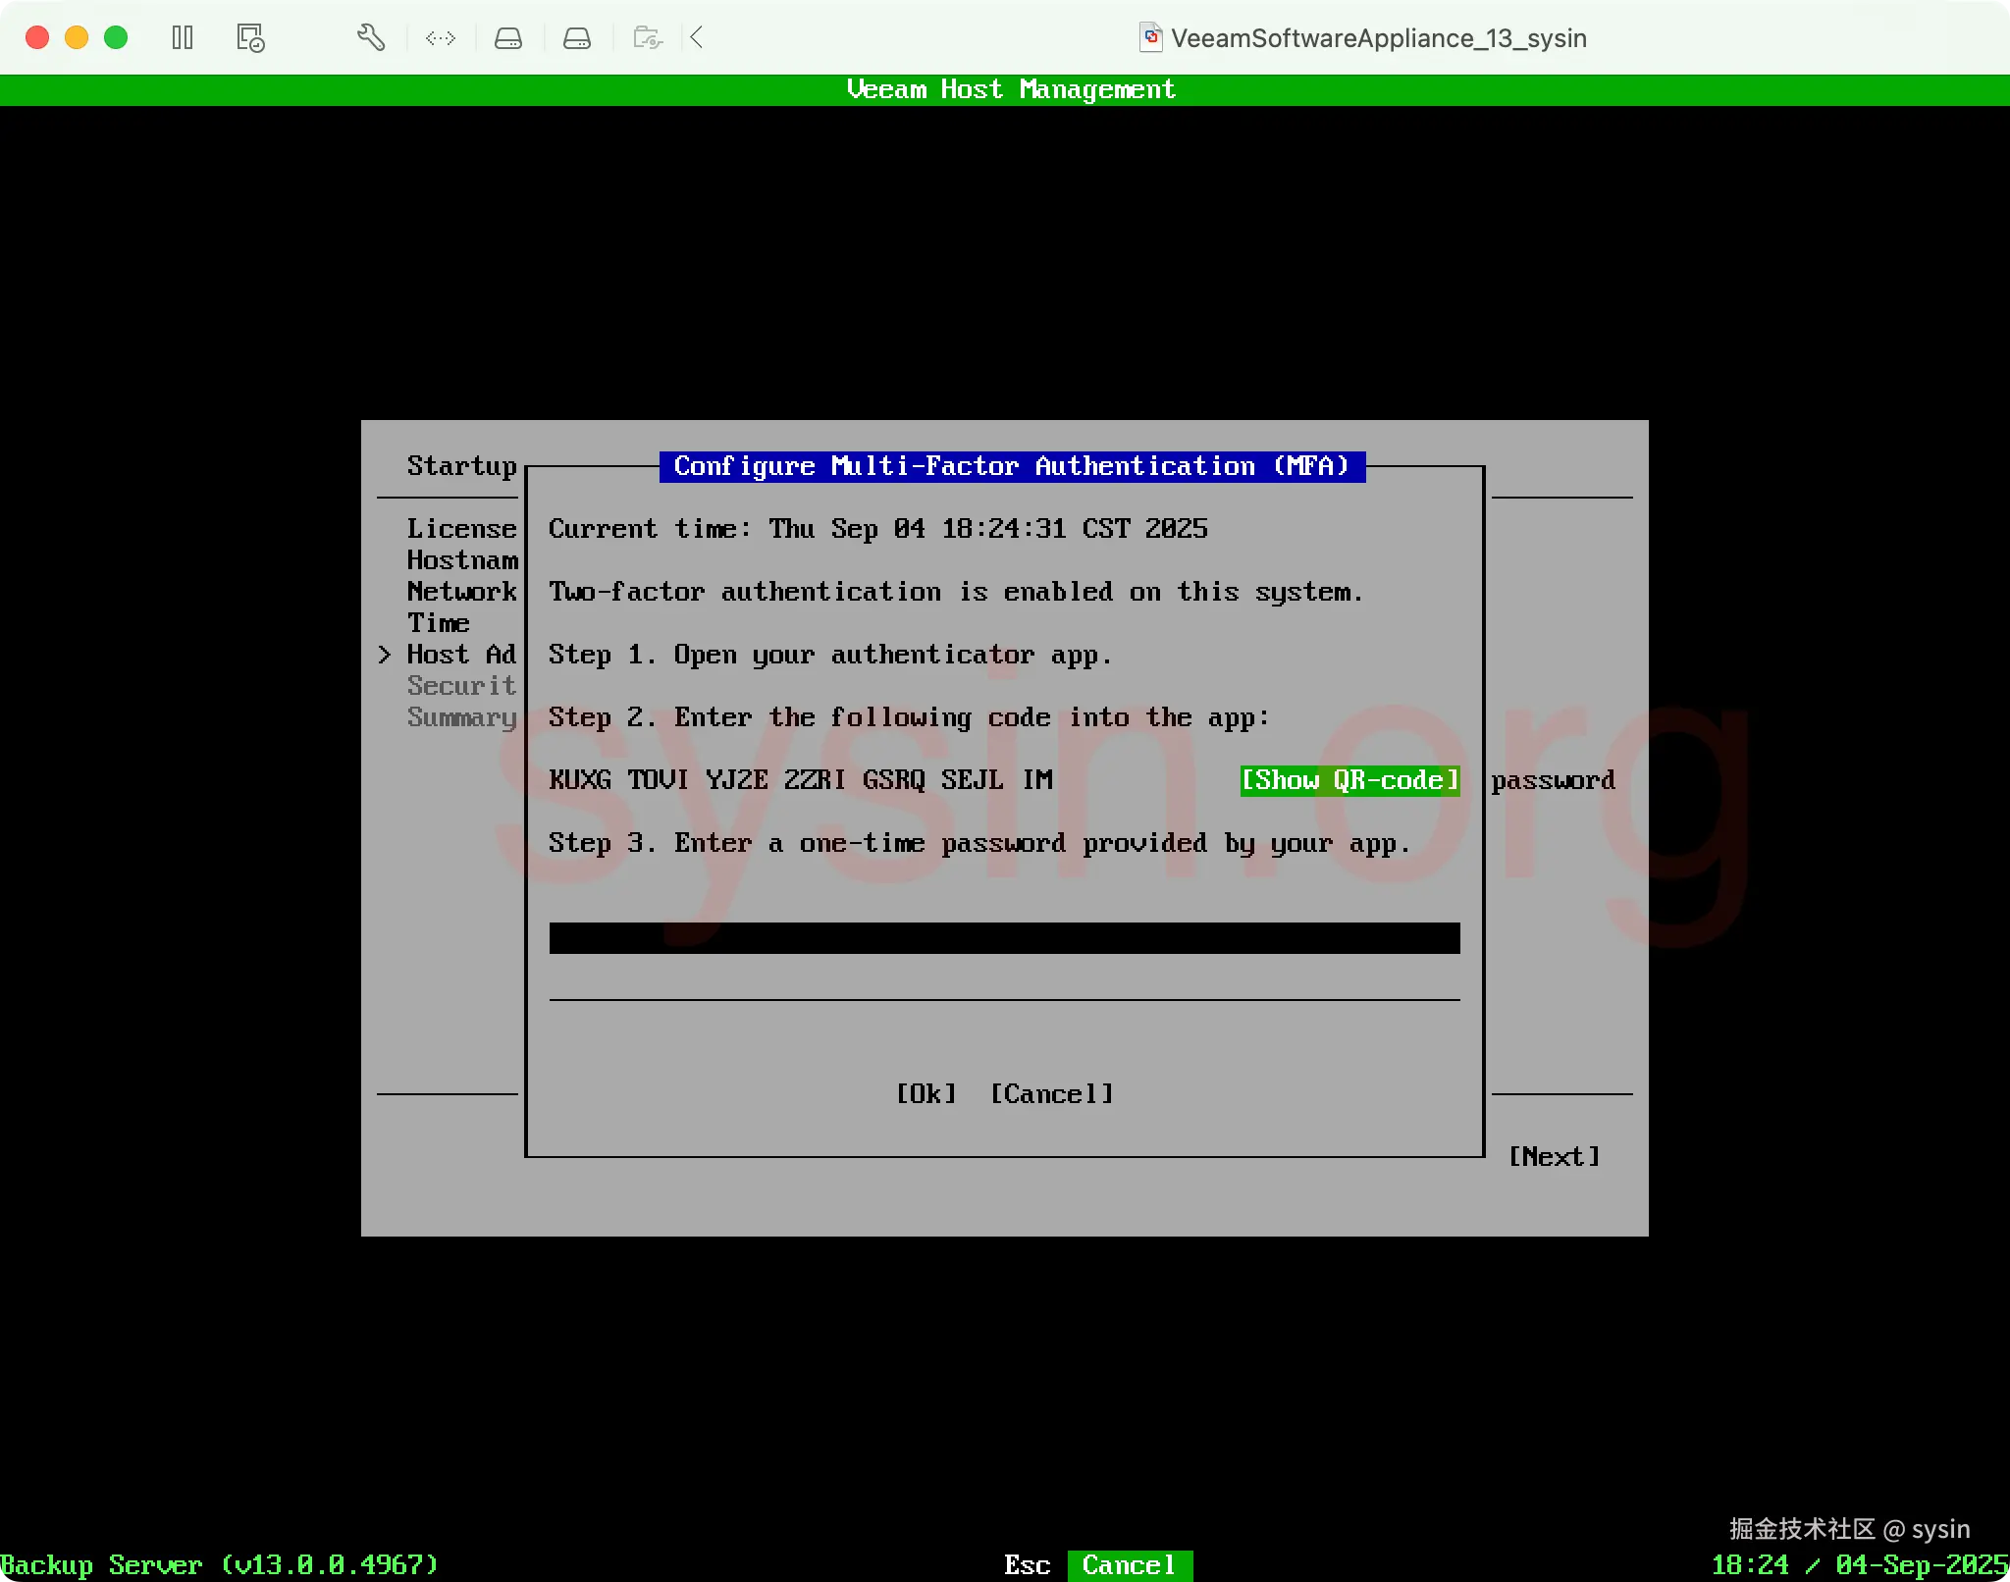Click the Next button

click(x=1554, y=1156)
